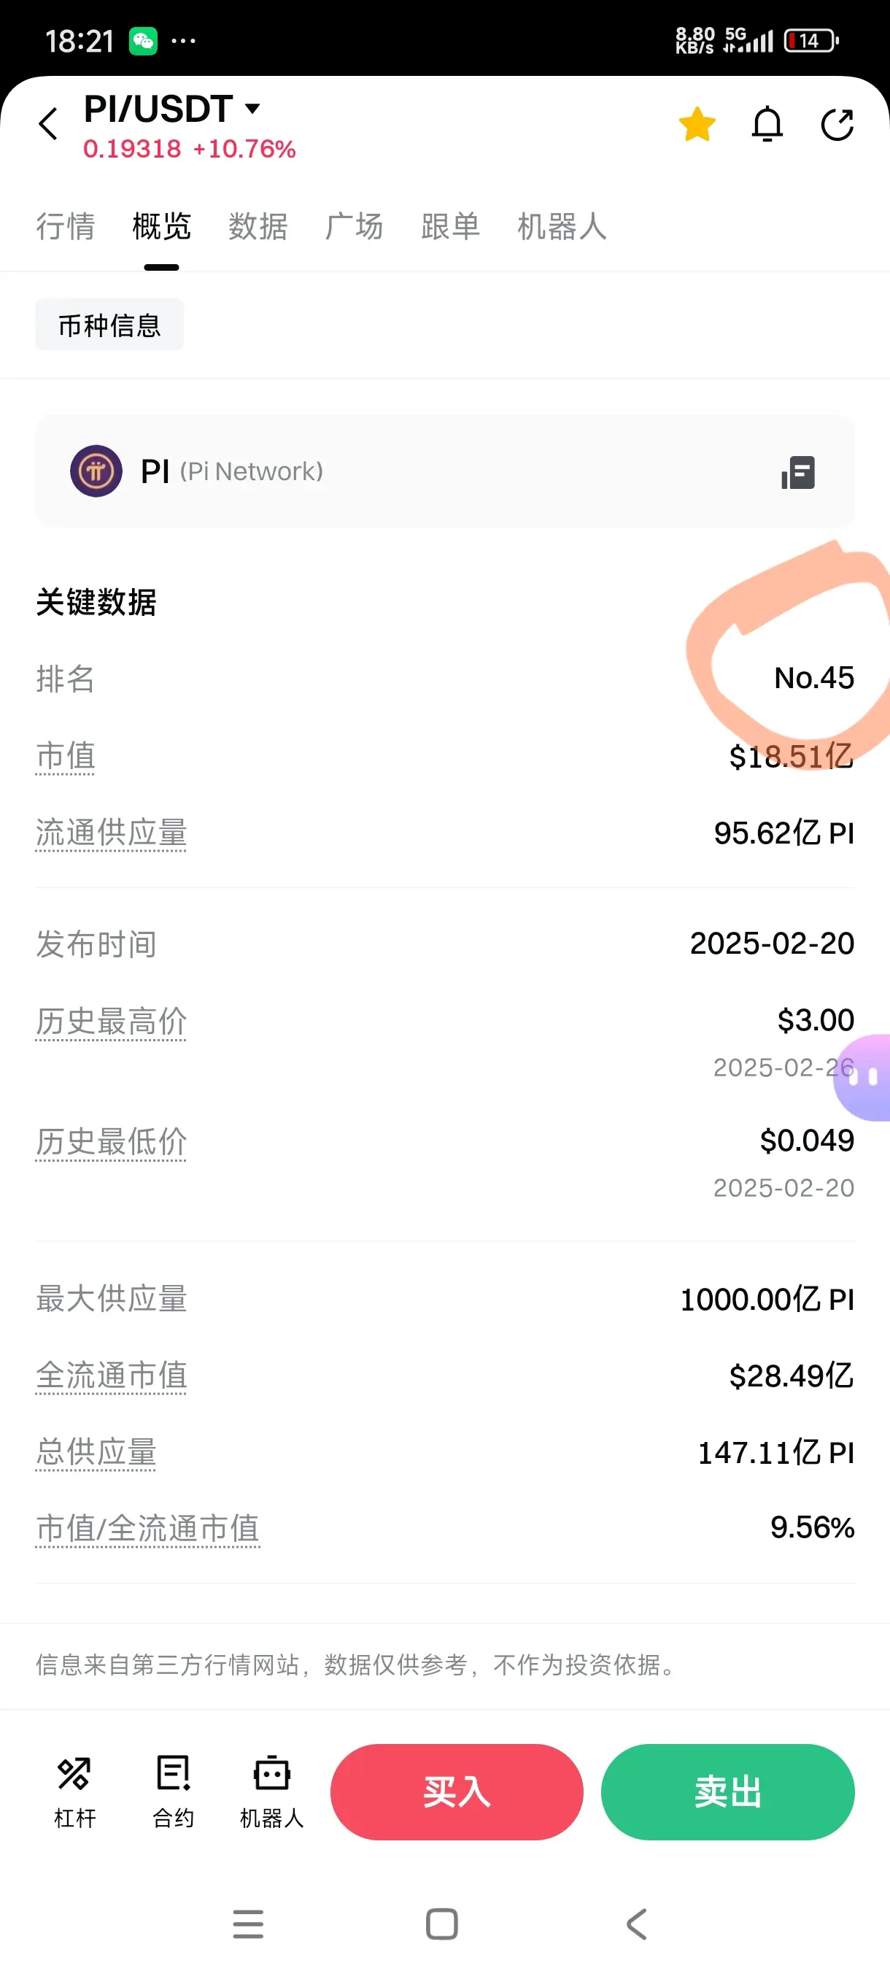Toggle the yellow favorite star
The height and width of the screenshot is (1979, 890).
pyautogui.click(x=697, y=124)
